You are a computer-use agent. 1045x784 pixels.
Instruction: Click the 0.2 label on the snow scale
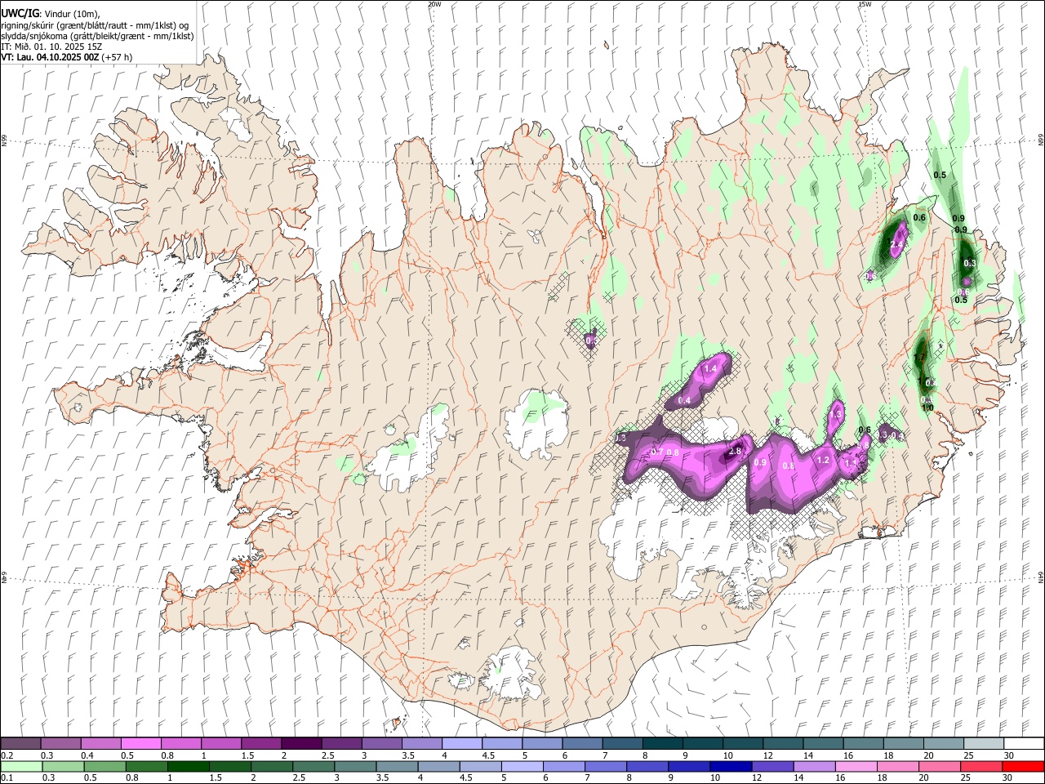[x=7, y=755]
